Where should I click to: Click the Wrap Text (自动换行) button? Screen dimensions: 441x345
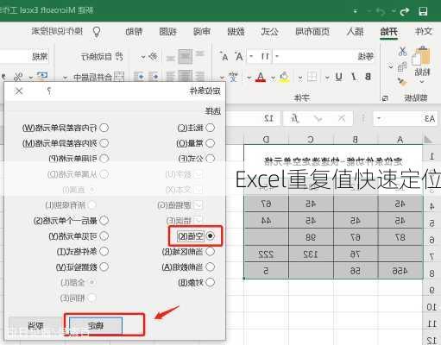click(x=102, y=56)
